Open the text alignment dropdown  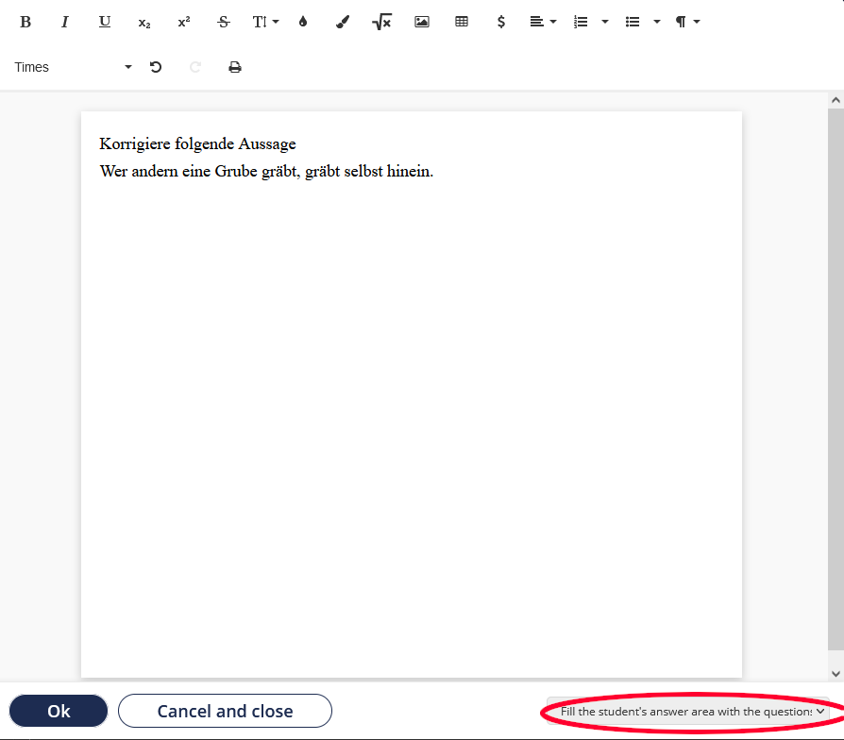tap(542, 22)
